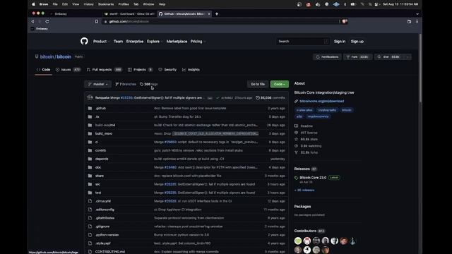
Task: Switch to the Projects tab
Action: click(x=141, y=70)
